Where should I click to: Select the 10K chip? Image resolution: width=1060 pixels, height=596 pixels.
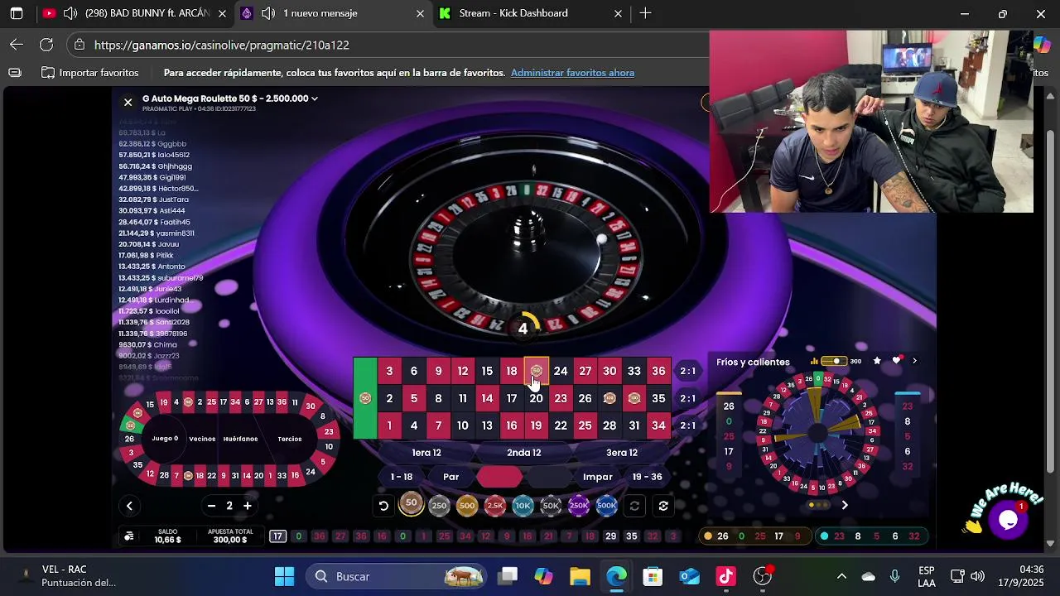coord(523,506)
